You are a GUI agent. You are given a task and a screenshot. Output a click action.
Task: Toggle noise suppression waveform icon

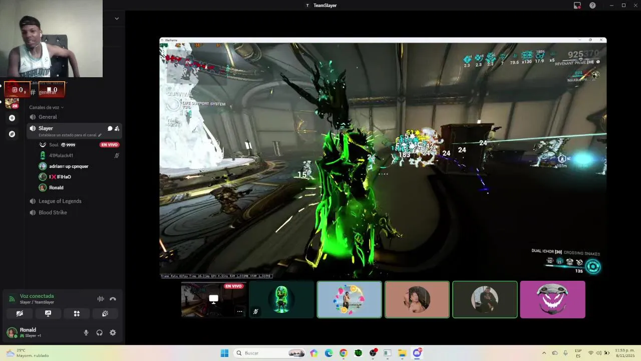pyautogui.click(x=101, y=299)
